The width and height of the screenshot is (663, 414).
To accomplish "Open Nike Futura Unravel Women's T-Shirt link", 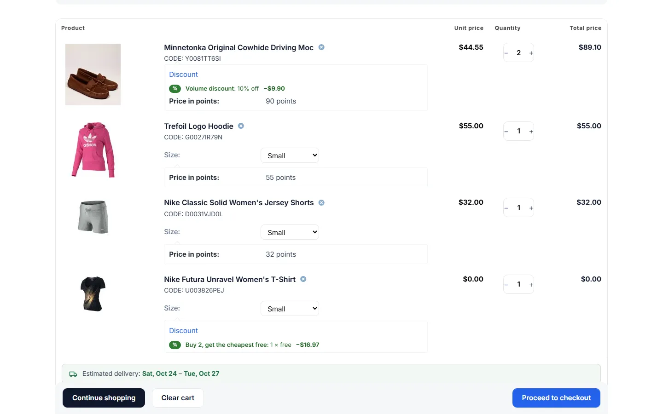I will click(x=230, y=279).
